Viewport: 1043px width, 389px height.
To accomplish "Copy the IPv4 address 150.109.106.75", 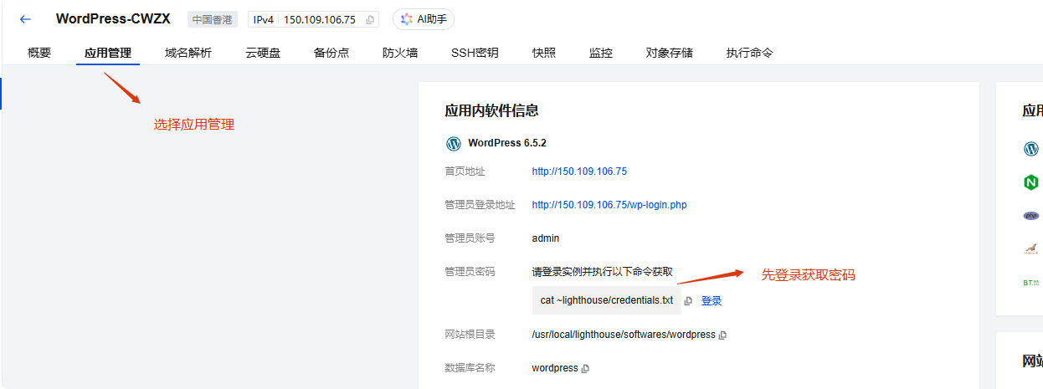I will pos(371,19).
